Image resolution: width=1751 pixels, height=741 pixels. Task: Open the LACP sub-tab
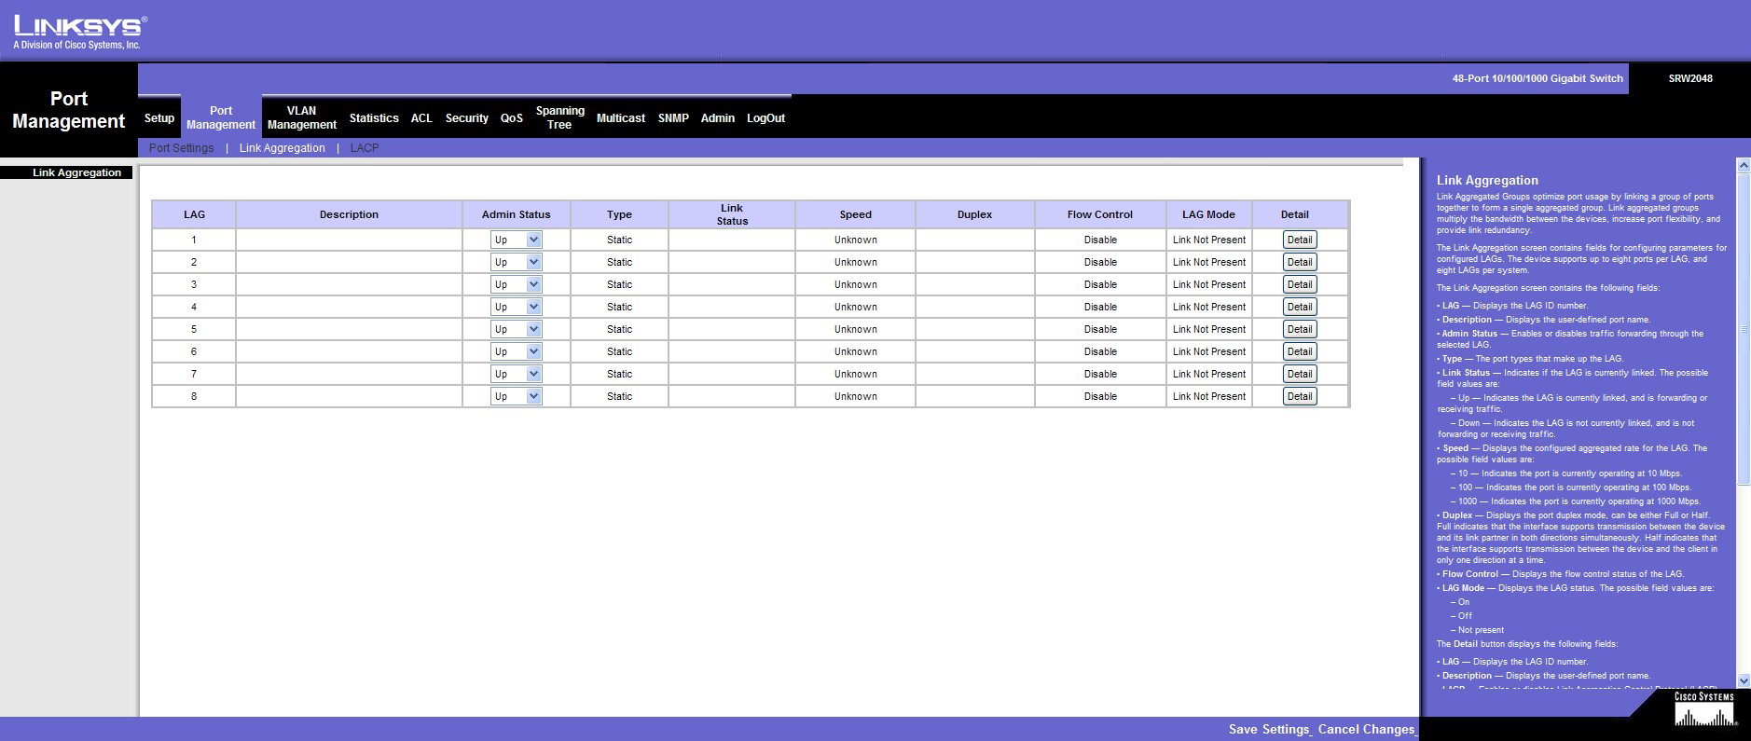tap(364, 148)
